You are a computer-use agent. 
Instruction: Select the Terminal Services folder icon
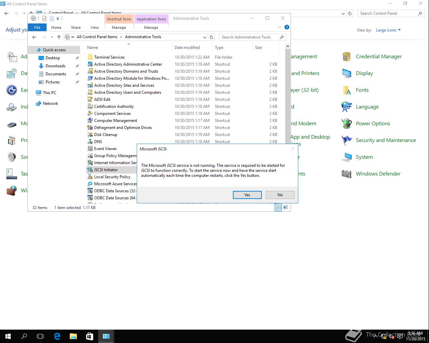[90, 57]
